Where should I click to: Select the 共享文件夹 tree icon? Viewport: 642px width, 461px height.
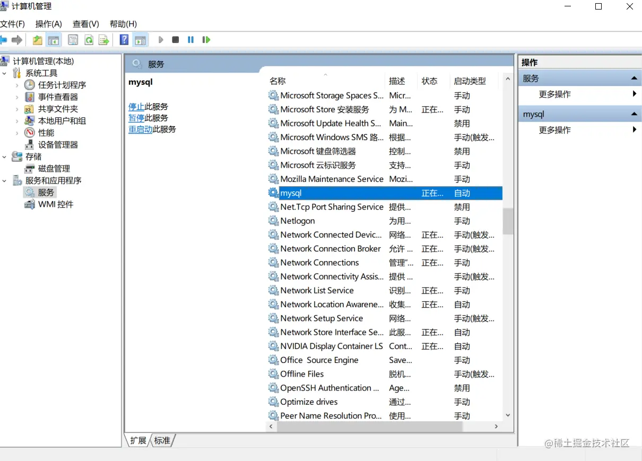pyautogui.click(x=30, y=109)
